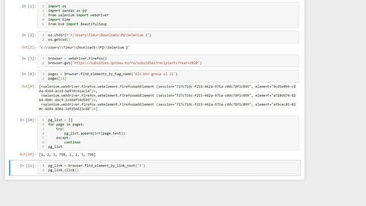Select the pg_list loop code cell In [10]
Viewport: 366px width, 206px height.
pyautogui.click(x=168, y=133)
